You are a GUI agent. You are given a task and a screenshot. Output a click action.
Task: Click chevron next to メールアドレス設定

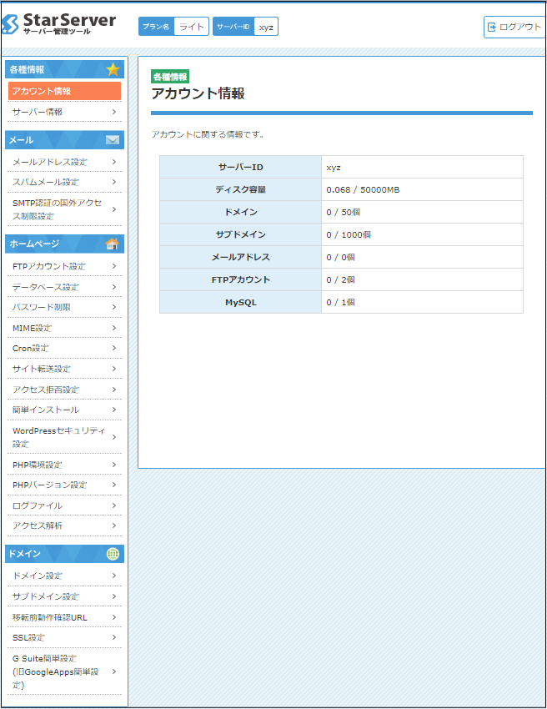114,162
